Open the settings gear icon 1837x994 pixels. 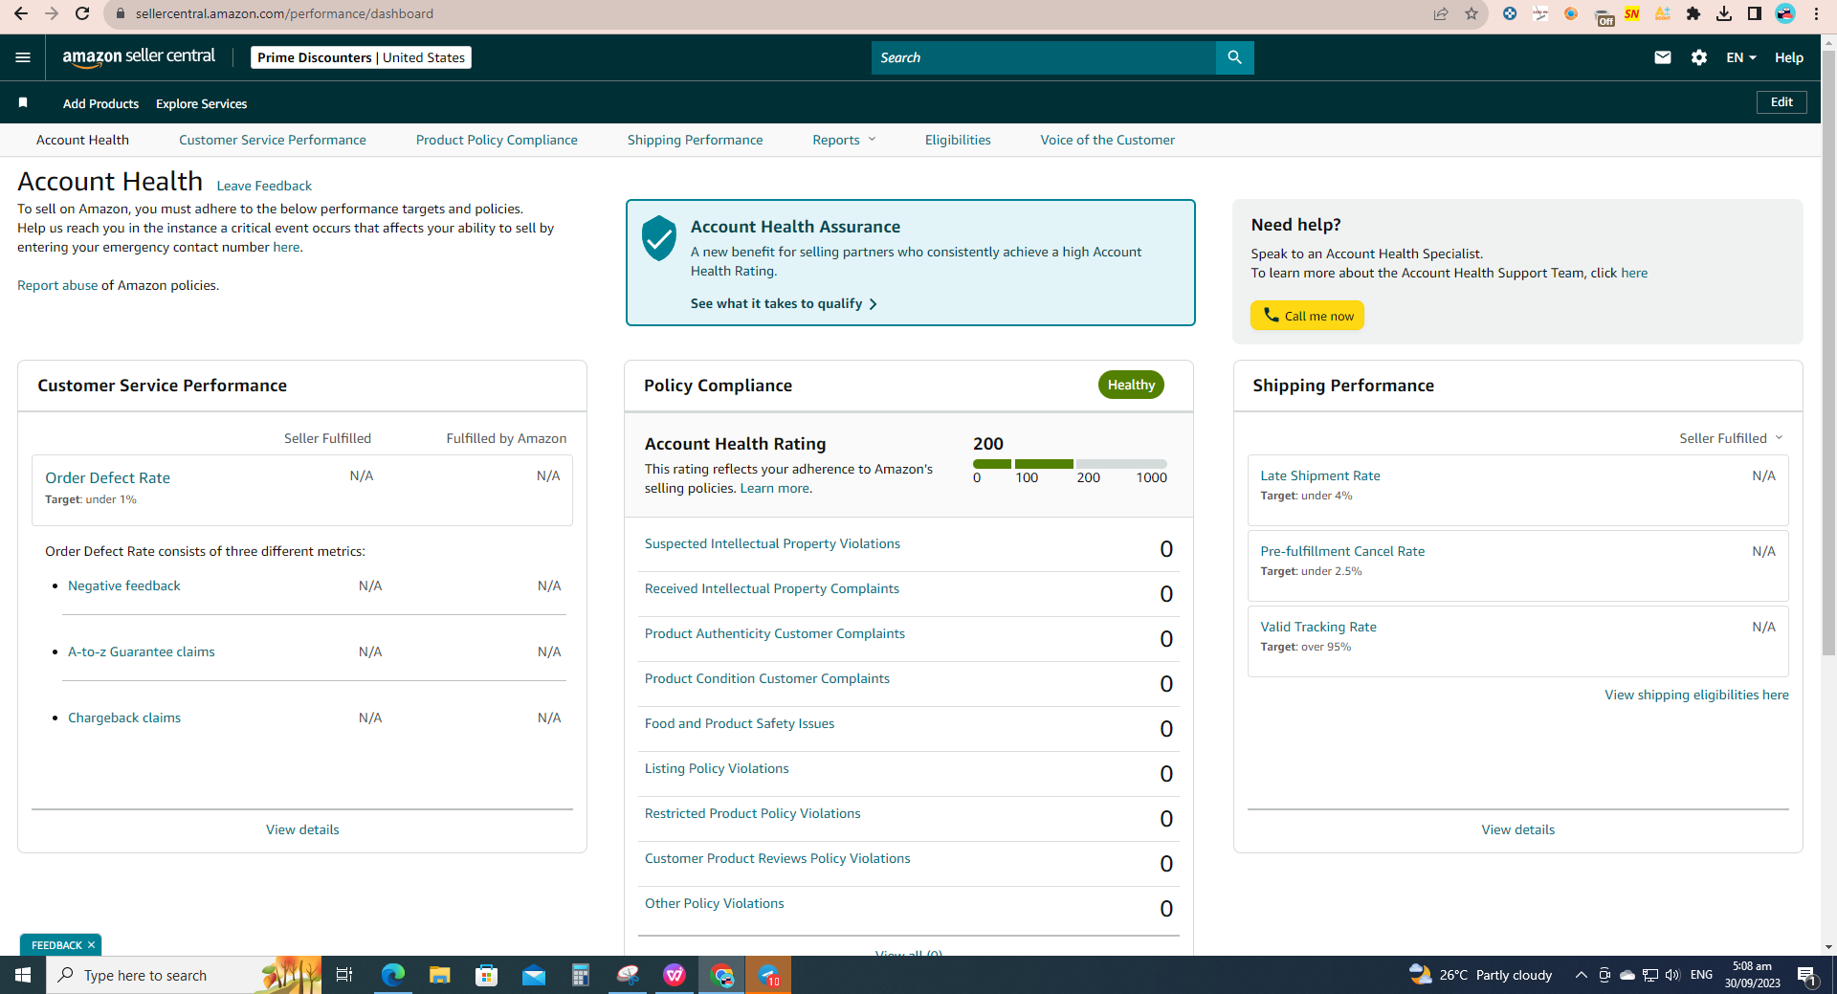tap(1699, 57)
